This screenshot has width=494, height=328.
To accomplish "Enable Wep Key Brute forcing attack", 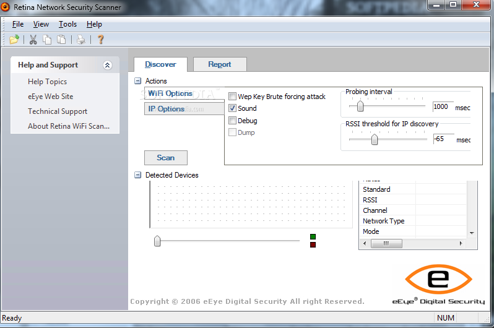I will [x=233, y=96].
